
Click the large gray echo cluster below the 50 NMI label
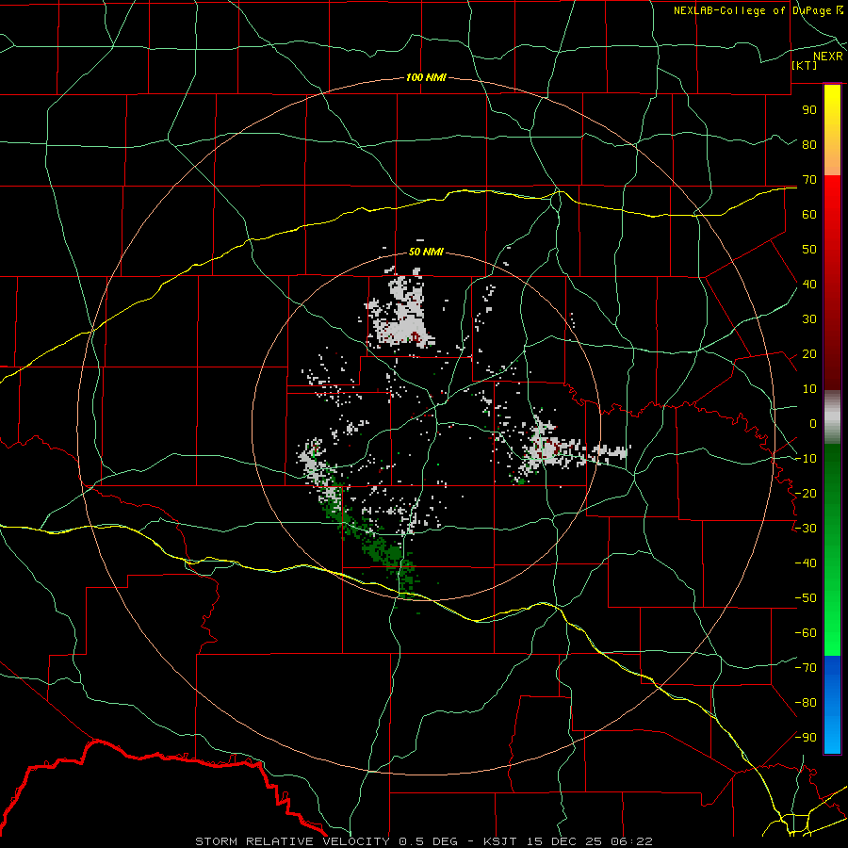(x=403, y=316)
